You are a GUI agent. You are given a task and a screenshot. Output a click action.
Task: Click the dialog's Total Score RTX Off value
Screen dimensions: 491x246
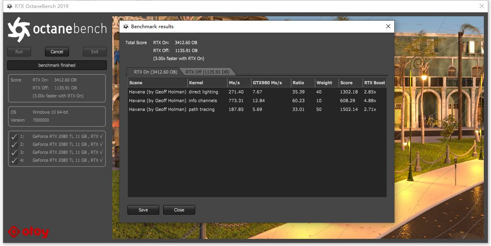(x=186, y=50)
